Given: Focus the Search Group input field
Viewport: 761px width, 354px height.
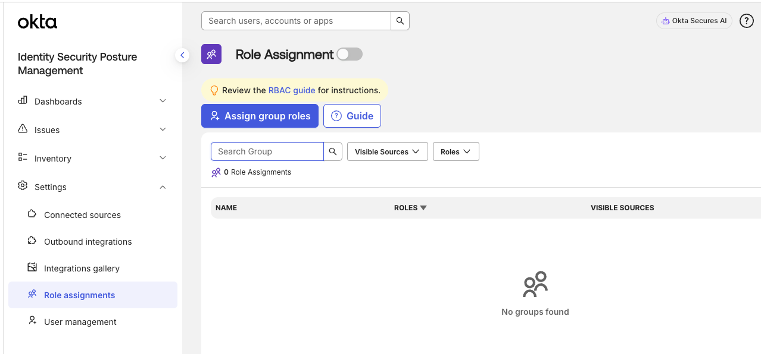Looking at the screenshot, I should point(267,151).
